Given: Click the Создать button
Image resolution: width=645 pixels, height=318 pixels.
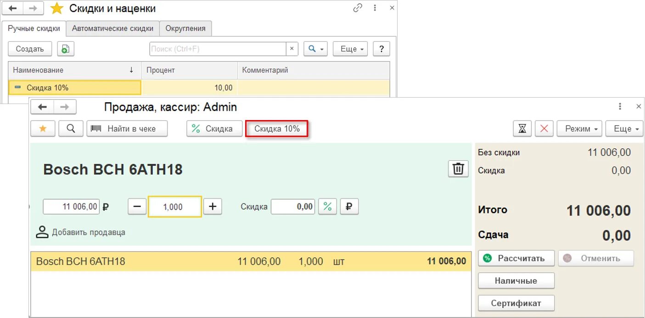Looking at the screenshot, I should pos(30,49).
